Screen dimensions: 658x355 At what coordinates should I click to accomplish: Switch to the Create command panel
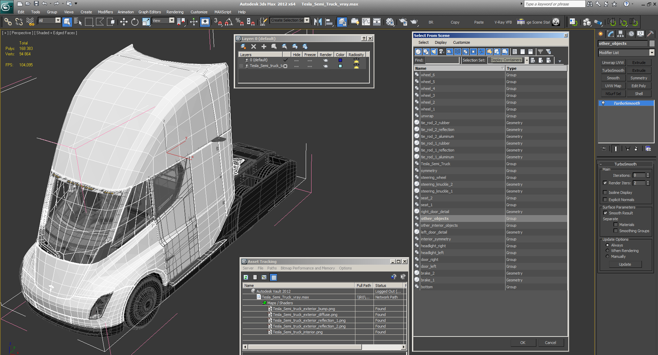pos(601,34)
